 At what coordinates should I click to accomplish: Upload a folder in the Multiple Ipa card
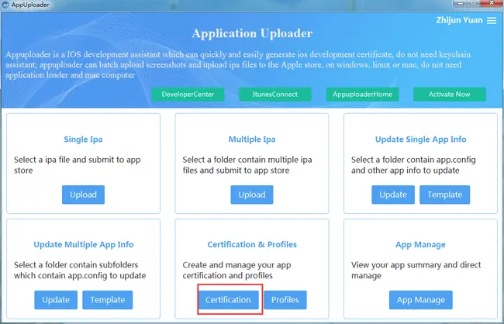pos(252,195)
